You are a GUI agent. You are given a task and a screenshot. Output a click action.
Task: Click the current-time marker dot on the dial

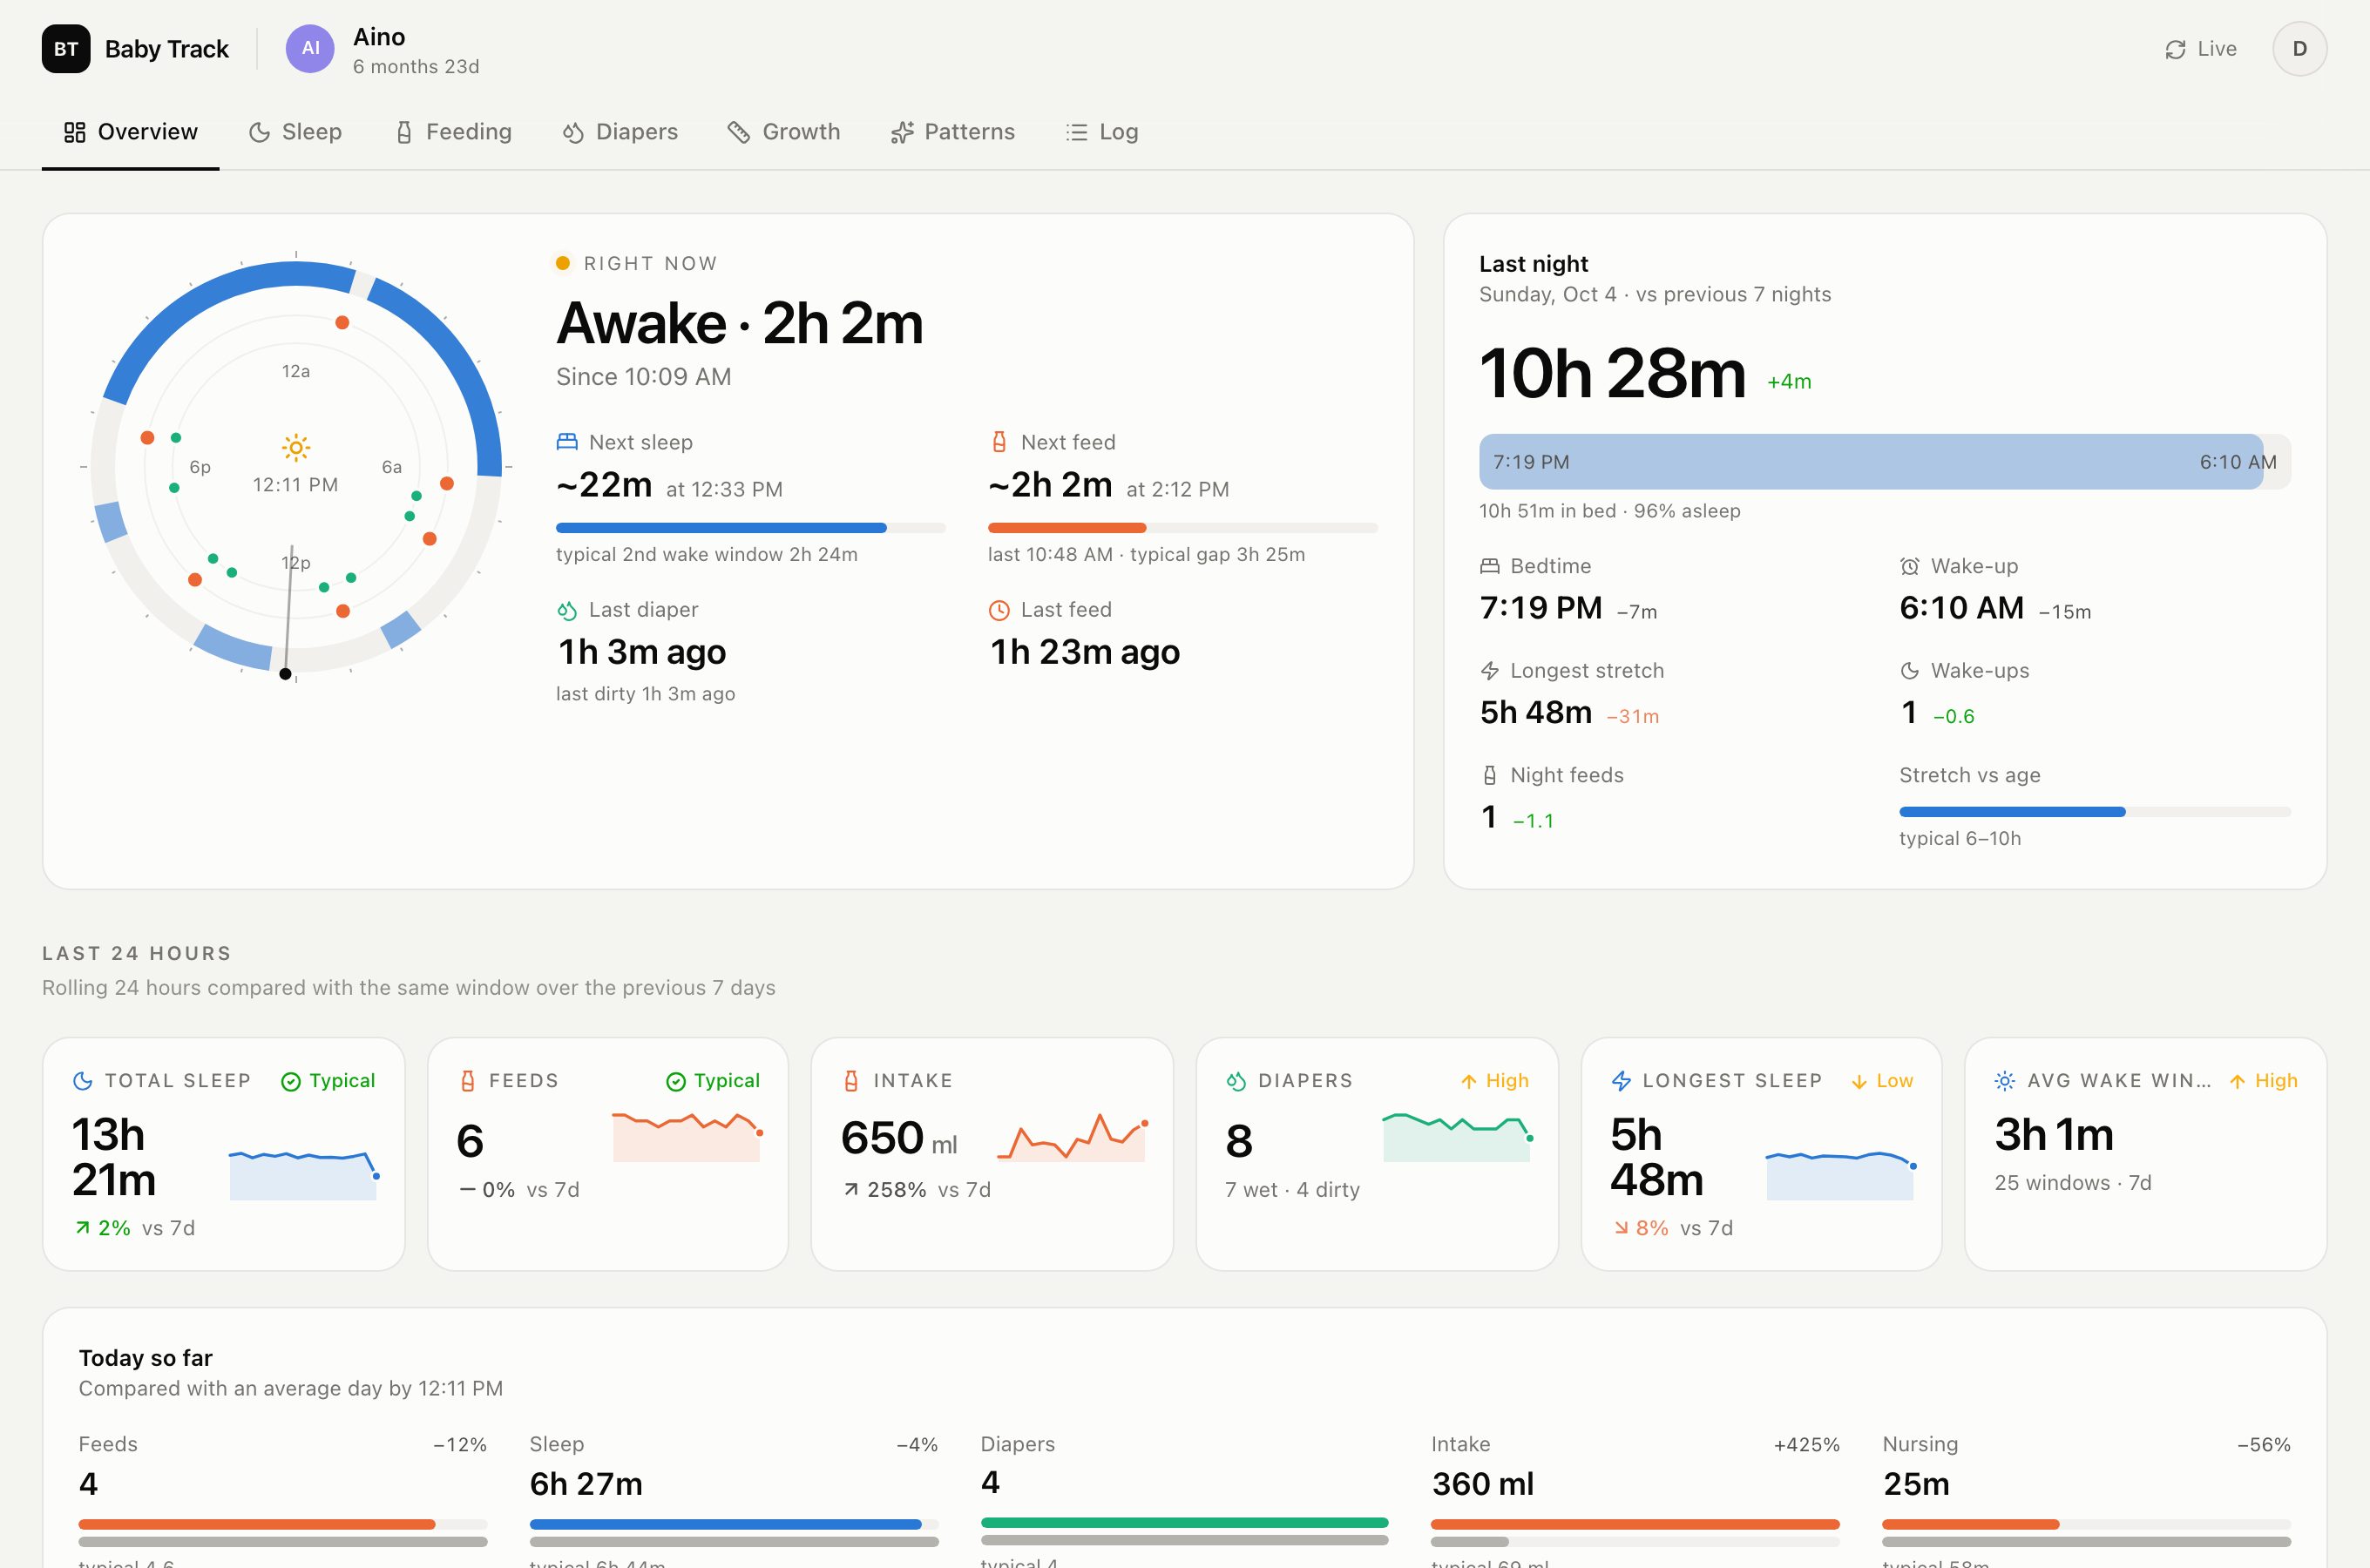coord(286,674)
